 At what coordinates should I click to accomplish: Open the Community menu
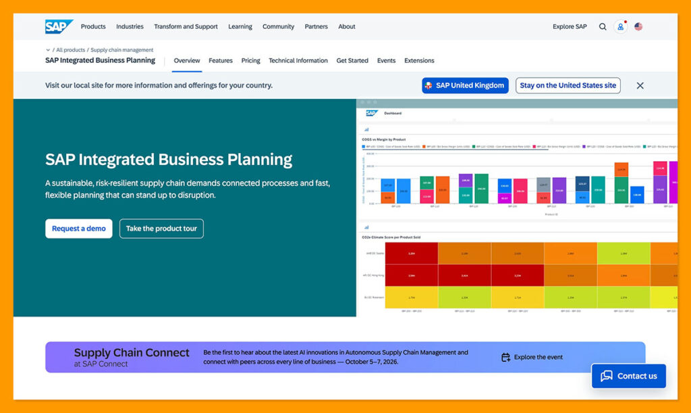coord(278,27)
